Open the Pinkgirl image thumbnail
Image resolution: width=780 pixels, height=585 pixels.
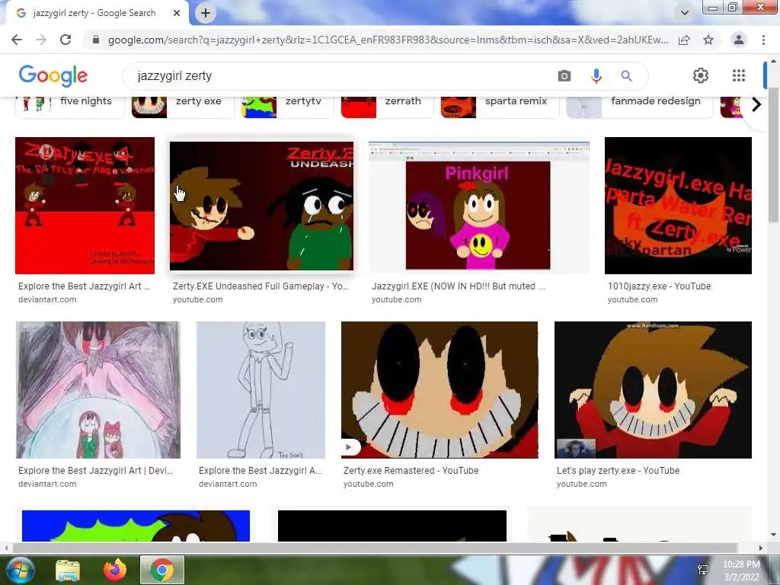point(479,208)
